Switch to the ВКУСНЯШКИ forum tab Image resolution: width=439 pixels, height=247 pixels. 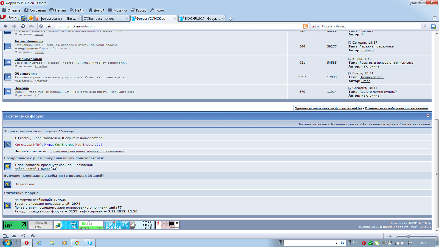[202, 19]
